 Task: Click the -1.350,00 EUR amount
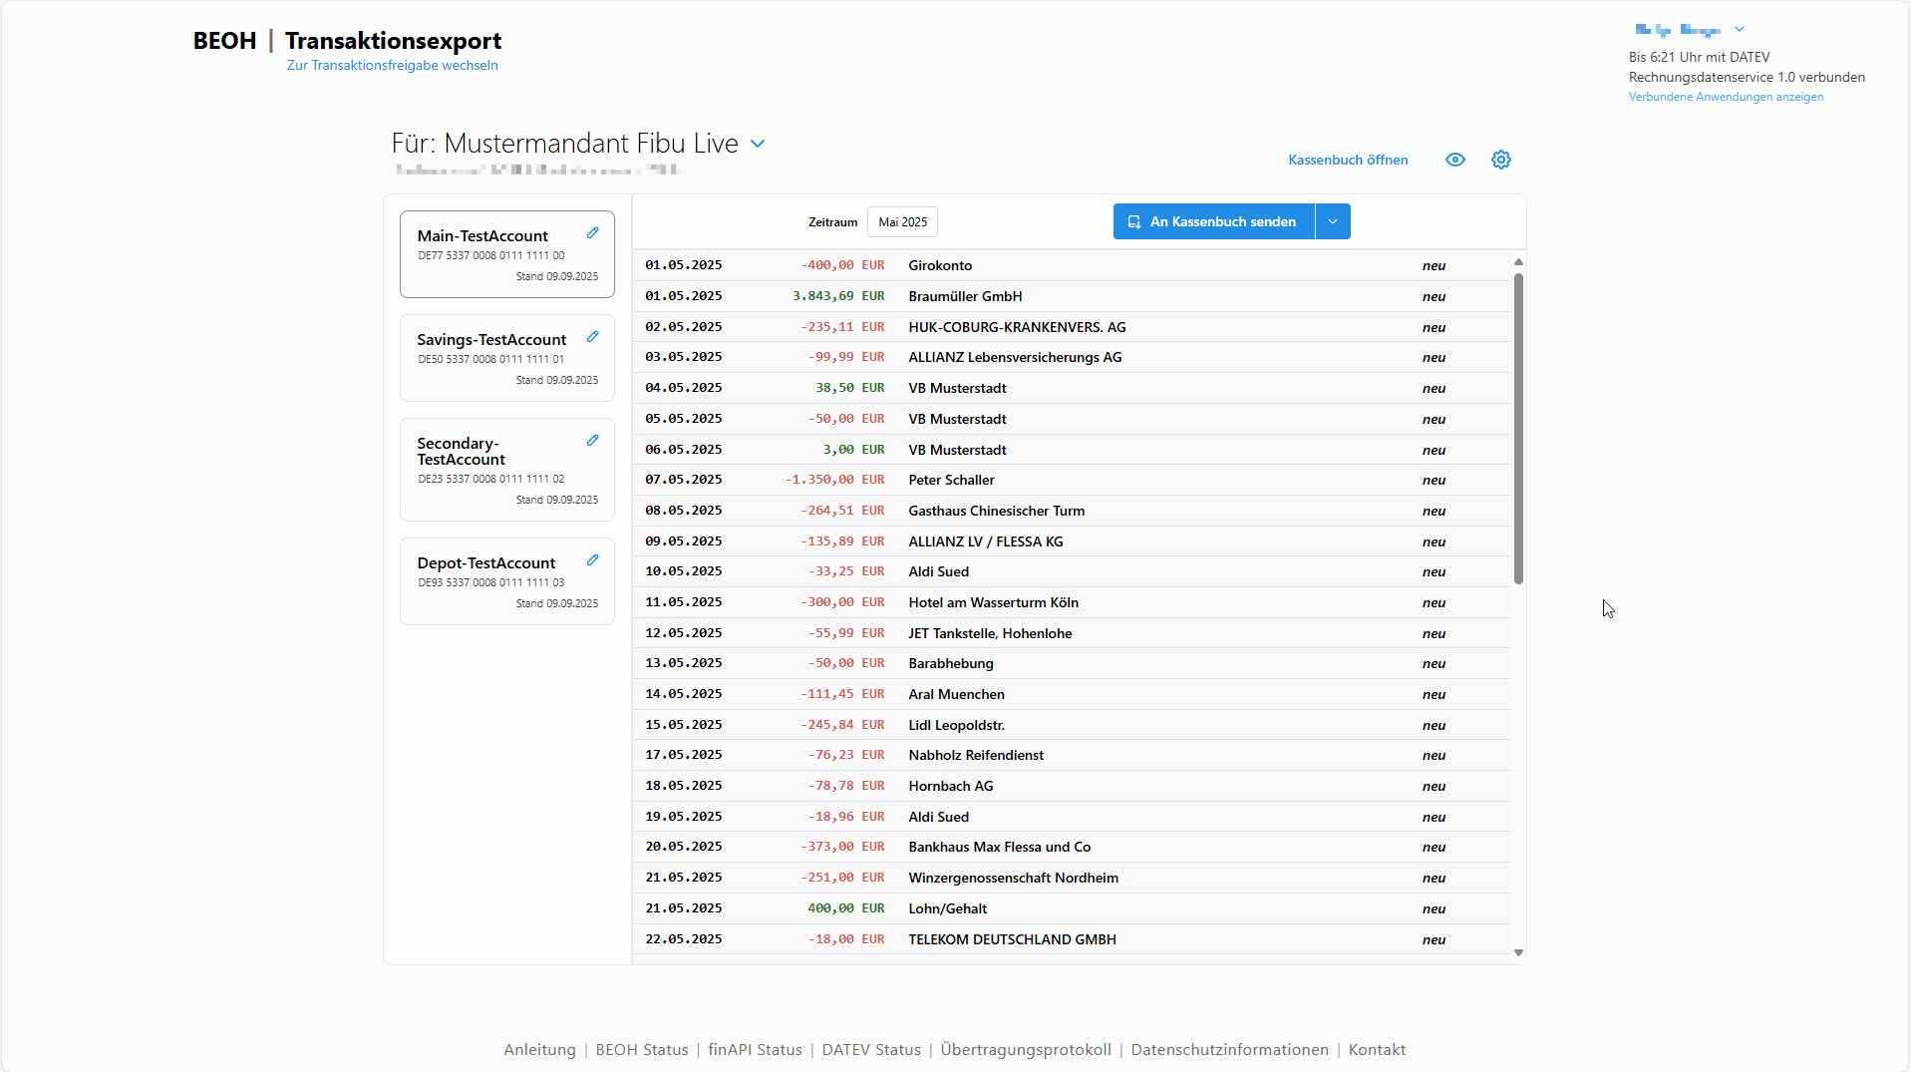[x=834, y=480]
